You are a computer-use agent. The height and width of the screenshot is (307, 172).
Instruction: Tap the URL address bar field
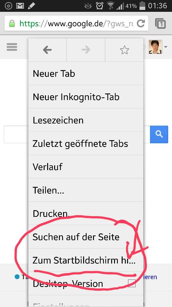[76, 23]
